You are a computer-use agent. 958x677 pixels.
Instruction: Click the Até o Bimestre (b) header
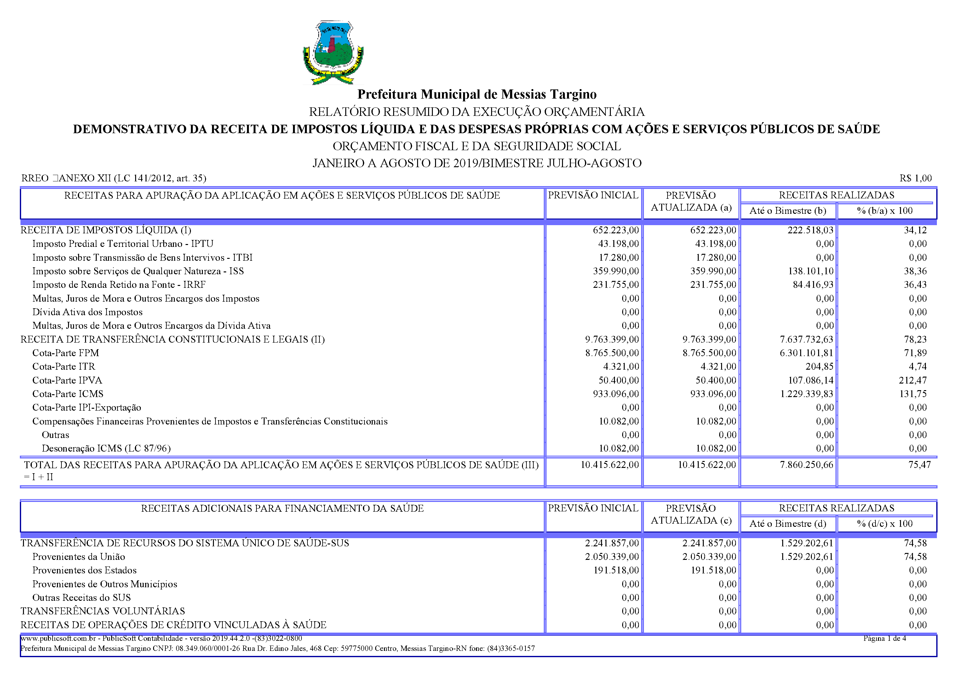(x=788, y=211)
